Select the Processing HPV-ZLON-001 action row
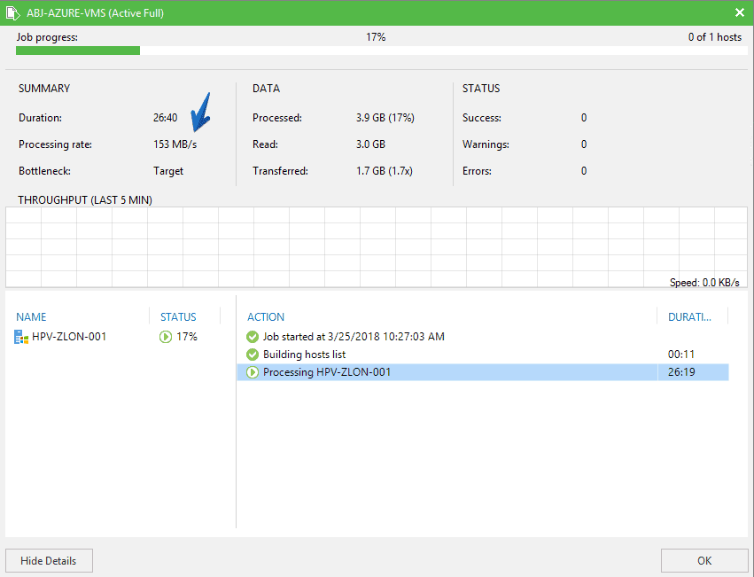Viewport: 754px width, 577px height. [x=483, y=372]
